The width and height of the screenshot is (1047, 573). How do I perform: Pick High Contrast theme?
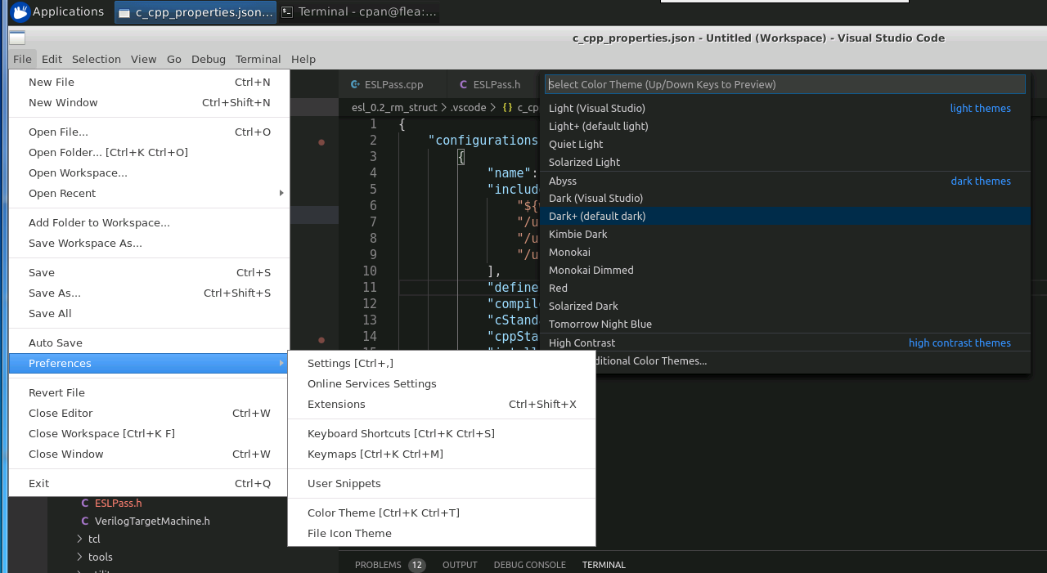point(785,342)
